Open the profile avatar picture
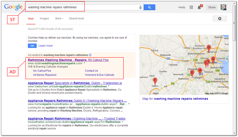The image size is (238, 137). [224, 7]
